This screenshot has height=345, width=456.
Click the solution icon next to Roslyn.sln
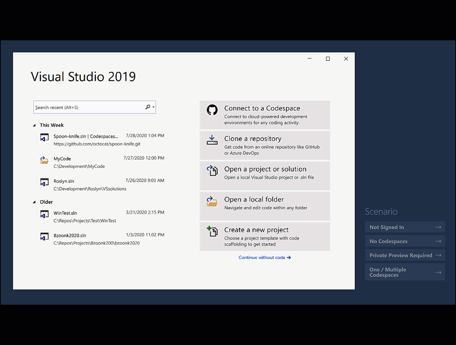[x=44, y=182]
